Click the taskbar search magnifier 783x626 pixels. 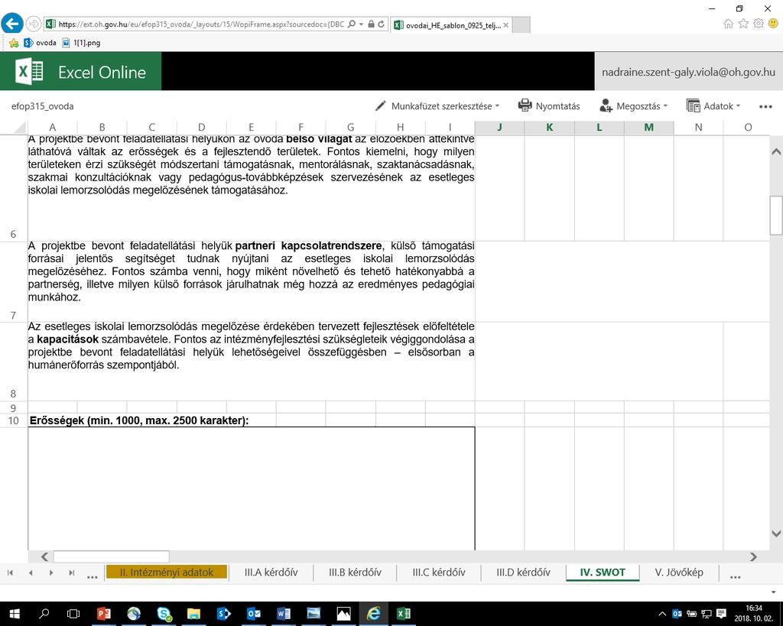44,614
